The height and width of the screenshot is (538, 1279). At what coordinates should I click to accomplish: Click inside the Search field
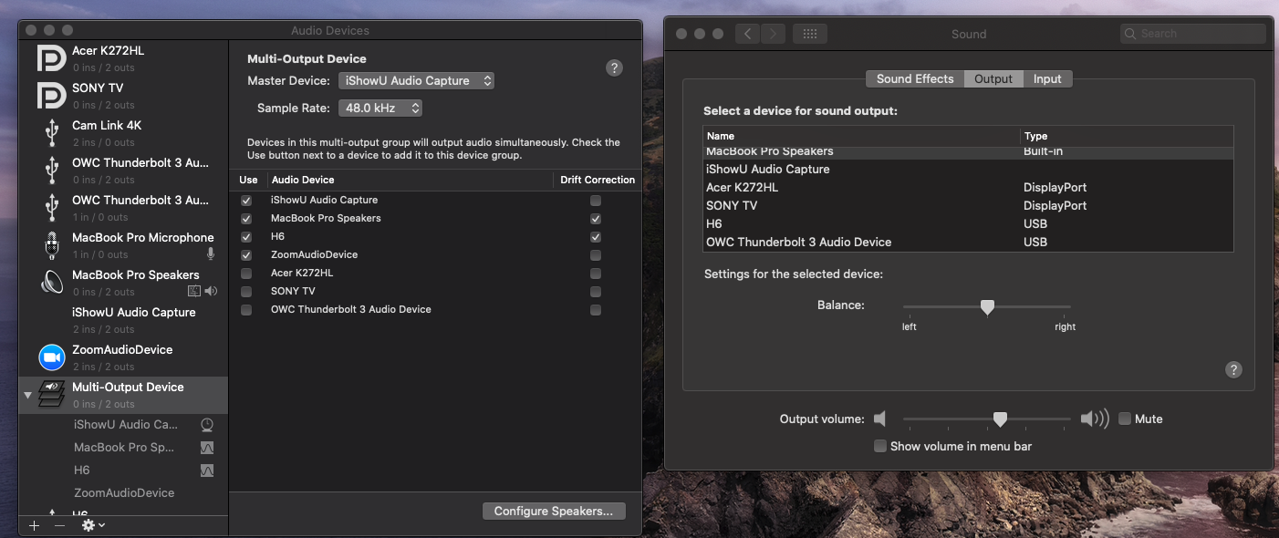(1193, 33)
